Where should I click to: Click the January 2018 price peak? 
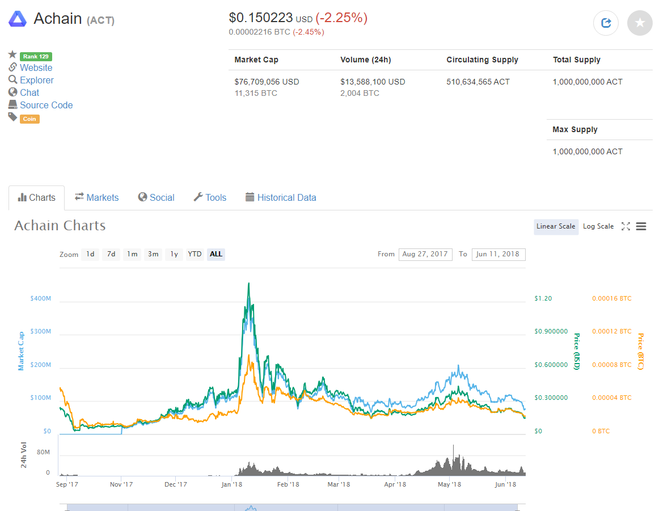[249, 284]
